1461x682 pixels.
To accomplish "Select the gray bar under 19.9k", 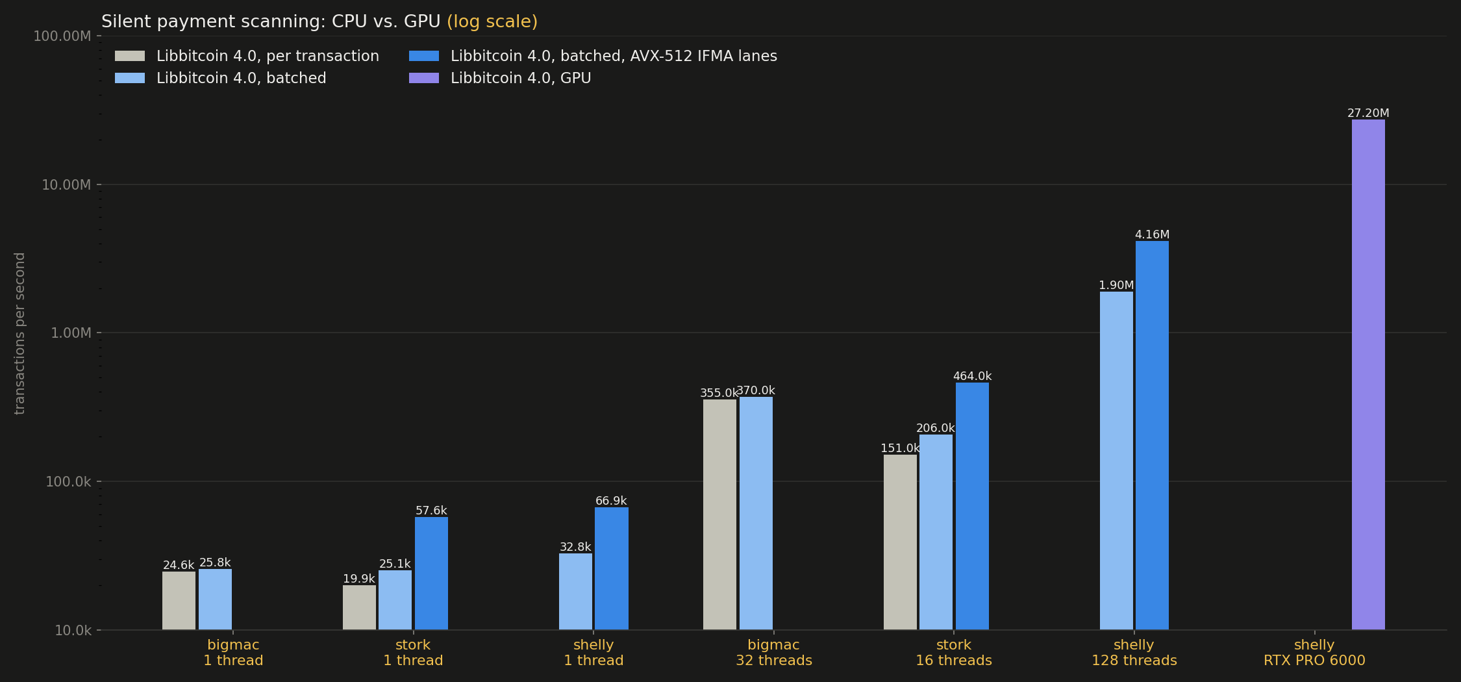I will [x=359, y=607].
